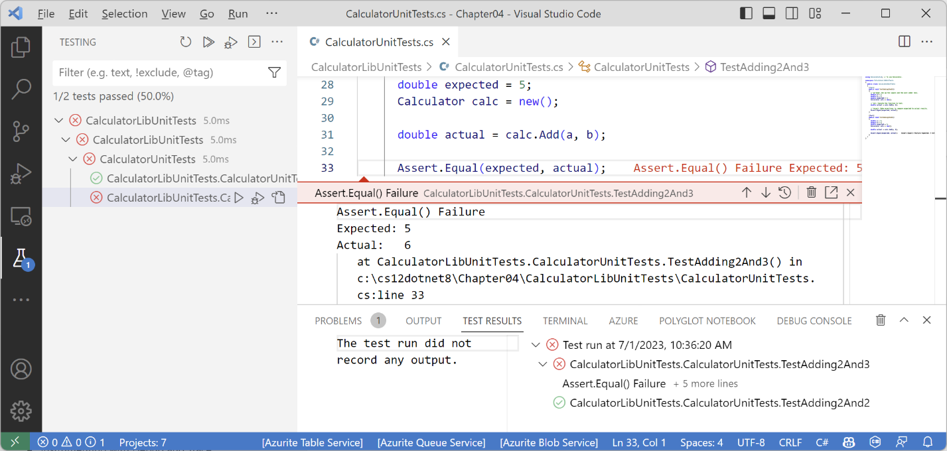Customize layout button in title bar
The image size is (947, 451).
[x=815, y=13]
